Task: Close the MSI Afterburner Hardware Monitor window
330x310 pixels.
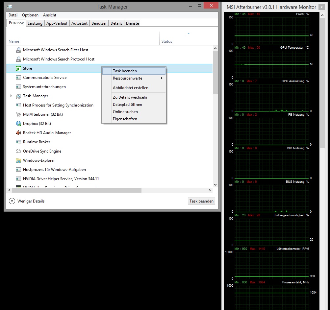Action: click(321, 7)
